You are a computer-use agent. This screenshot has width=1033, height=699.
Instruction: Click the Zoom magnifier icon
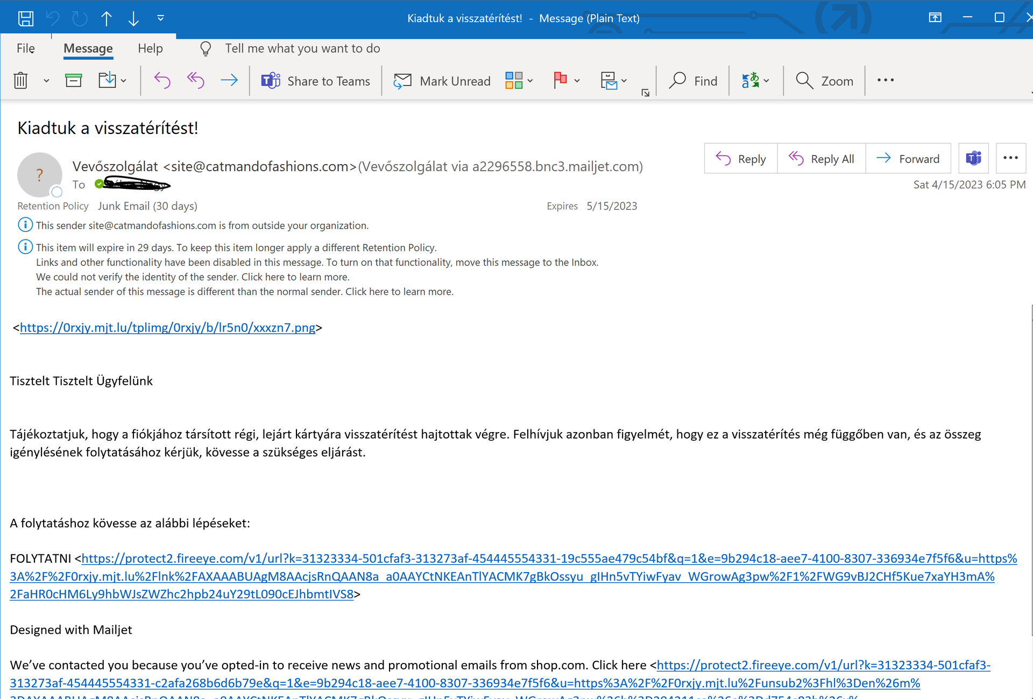[x=804, y=81]
